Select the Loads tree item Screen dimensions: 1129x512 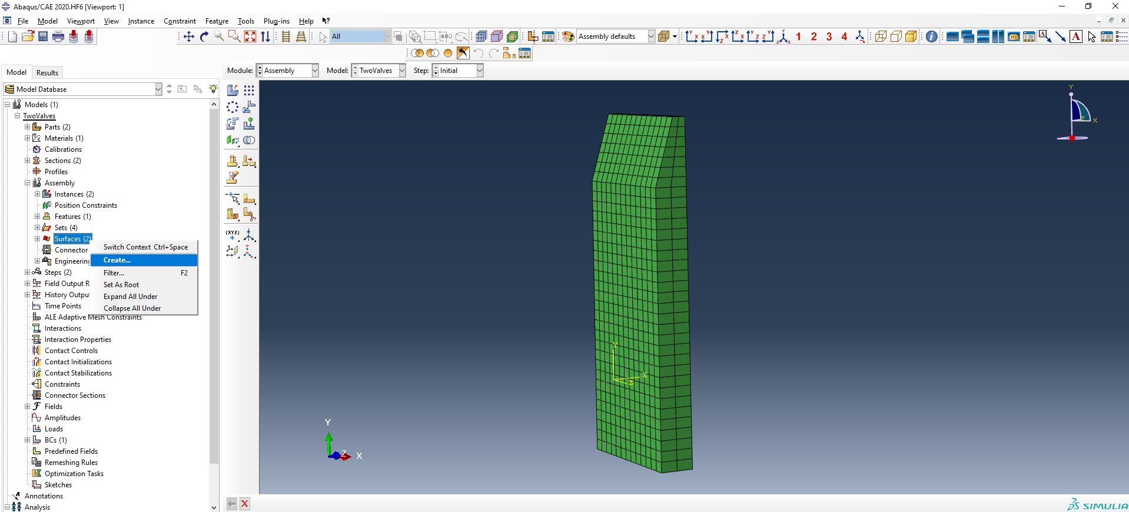click(x=54, y=429)
